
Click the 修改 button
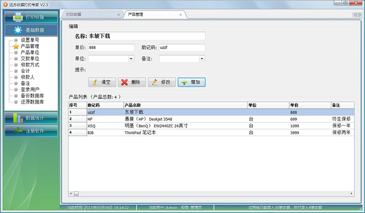point(162,82)
